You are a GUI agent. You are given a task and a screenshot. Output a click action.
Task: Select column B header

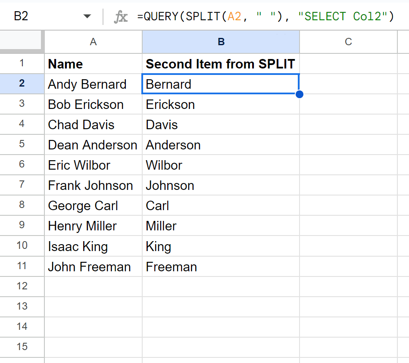click(221, 42)
